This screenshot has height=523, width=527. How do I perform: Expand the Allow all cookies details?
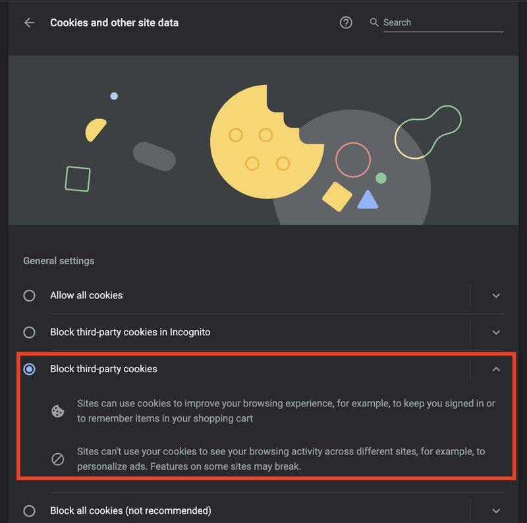pyautogui.click(x=496, y=296)
